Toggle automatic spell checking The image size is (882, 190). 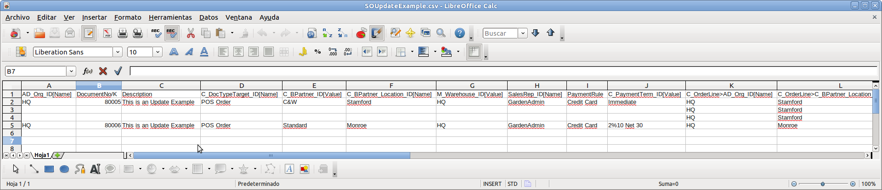pyautogui.click(x=171, y=33)
